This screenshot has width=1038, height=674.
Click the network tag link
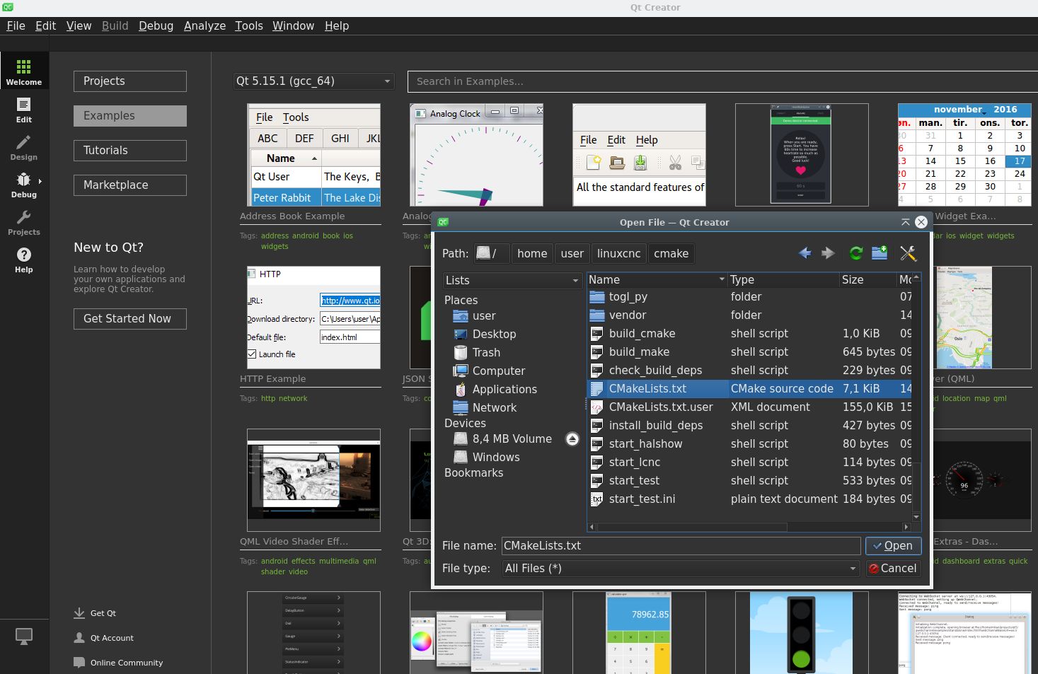coord(293,399)
